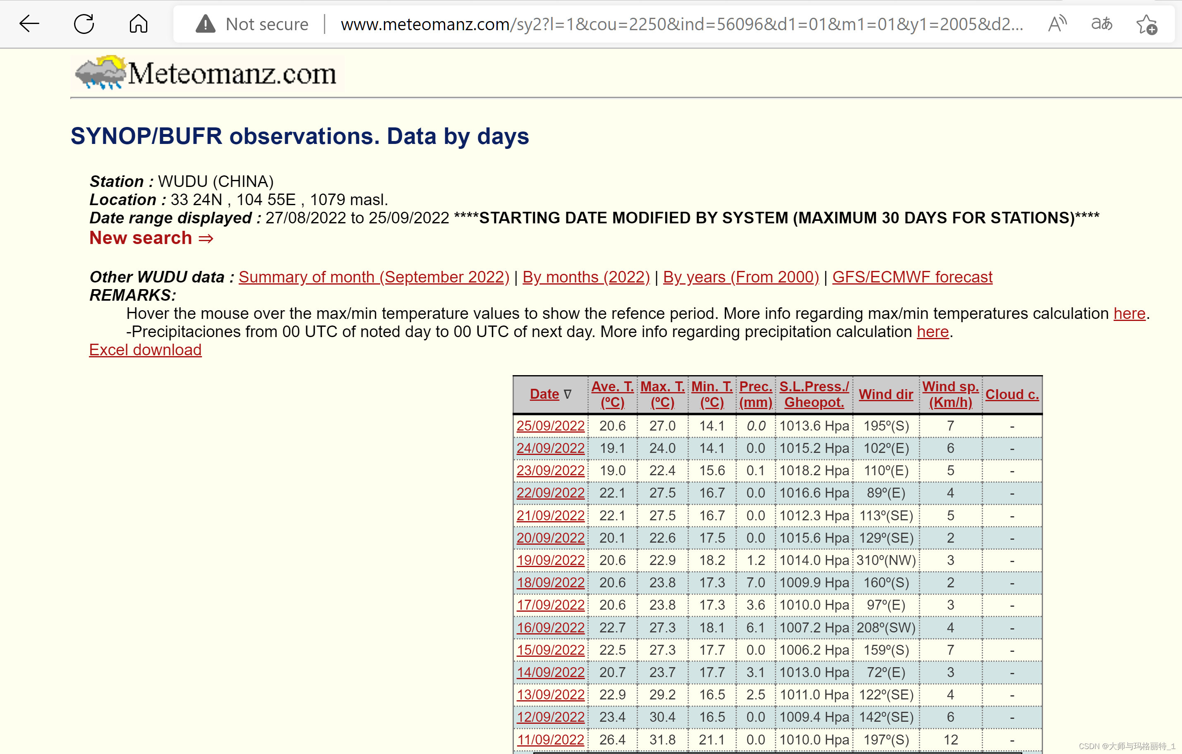The image size is (1182, 754).
Task: Click the 26.4 average temperature cell
Action: coord(612,740)
